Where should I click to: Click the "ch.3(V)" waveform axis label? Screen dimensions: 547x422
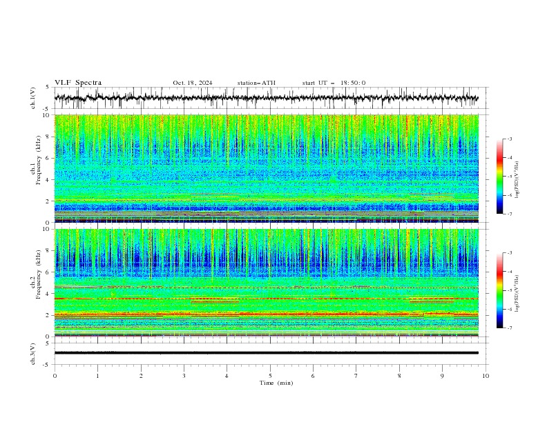pos(33,354)
